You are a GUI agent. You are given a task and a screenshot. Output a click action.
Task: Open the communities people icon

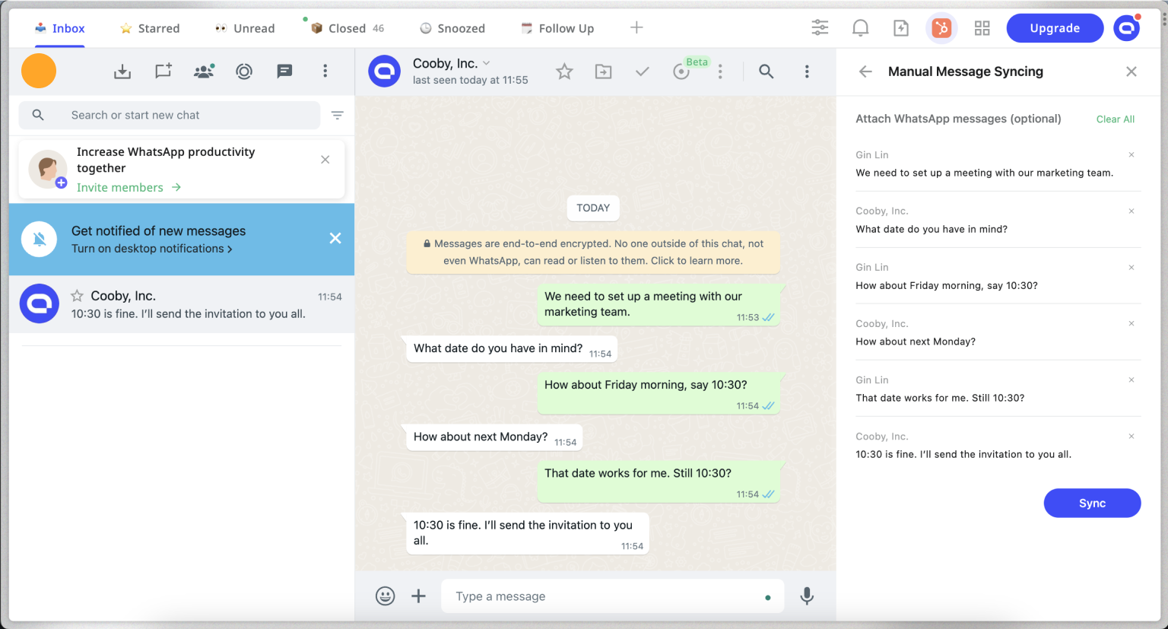[204, 71]
